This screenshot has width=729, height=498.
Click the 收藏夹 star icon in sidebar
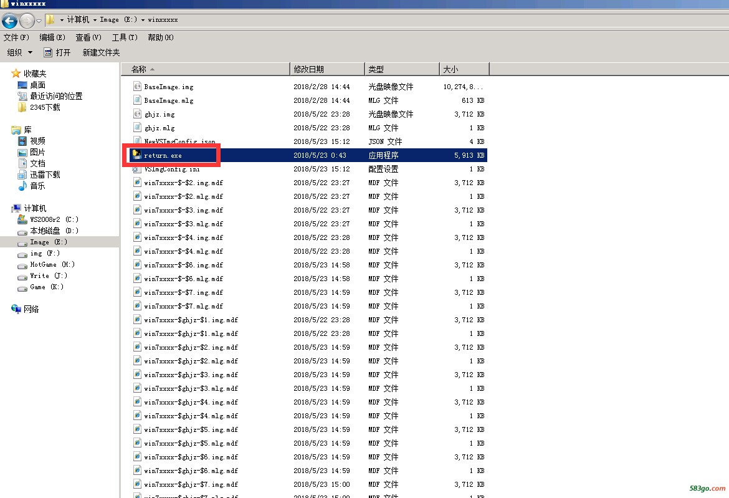pos(16,74)
